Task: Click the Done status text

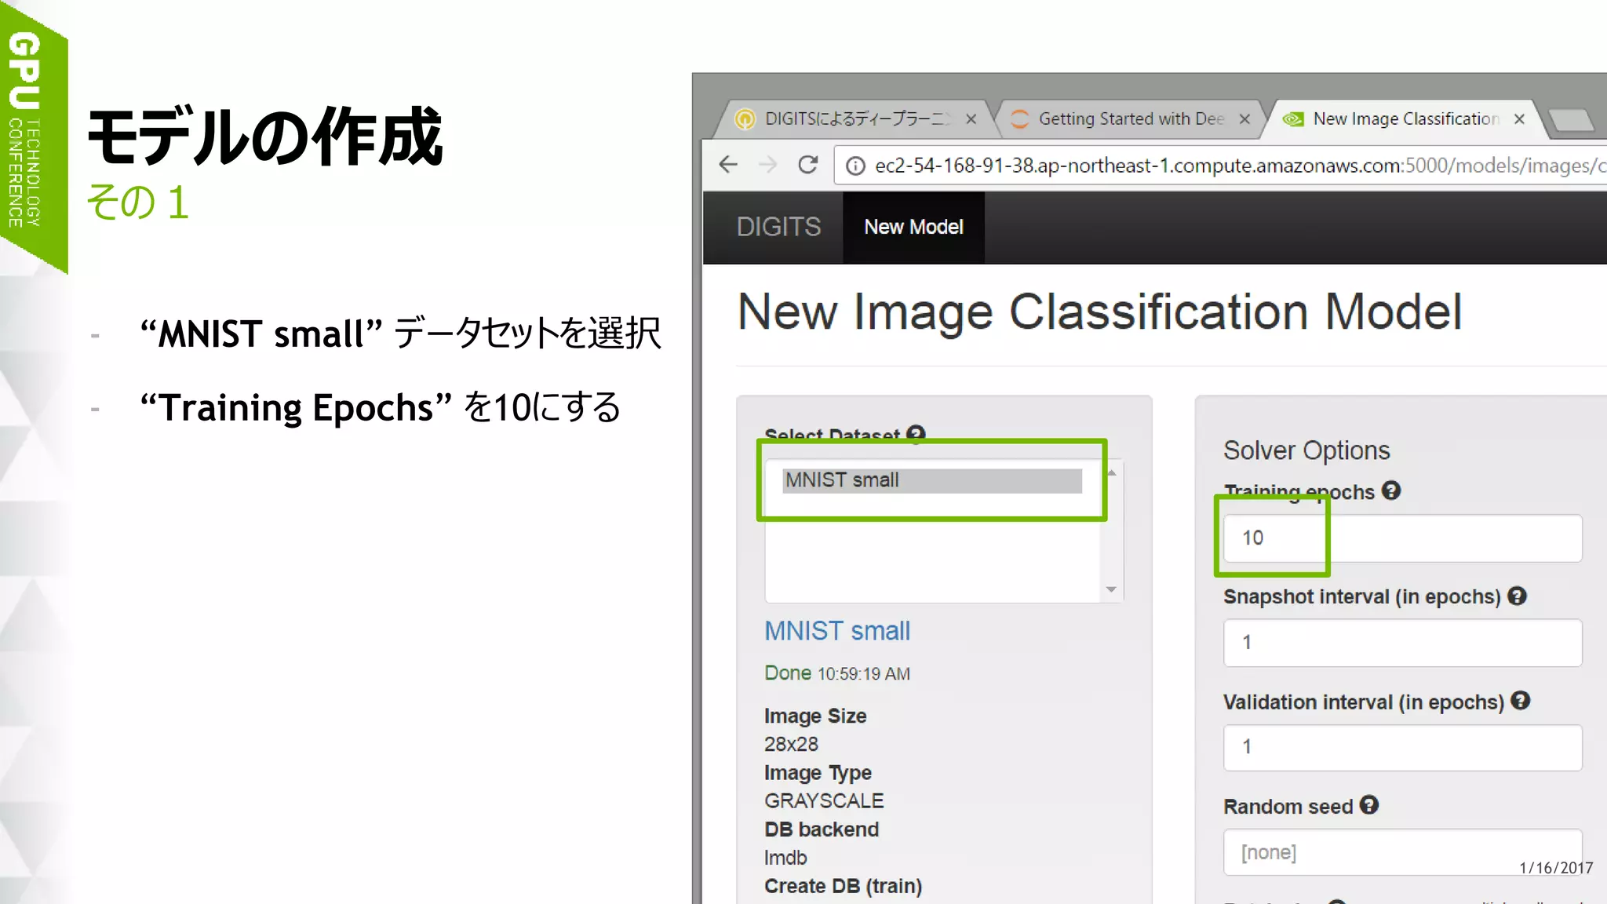Action: tap(788, 673)
